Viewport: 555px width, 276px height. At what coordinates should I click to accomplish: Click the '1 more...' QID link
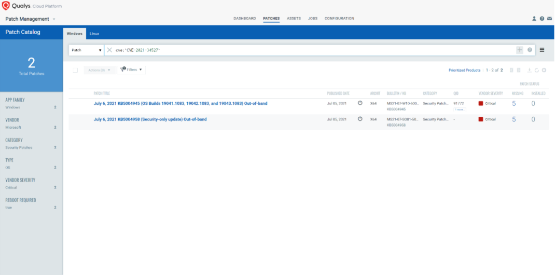pyautogui.click(x=460, y=109)
